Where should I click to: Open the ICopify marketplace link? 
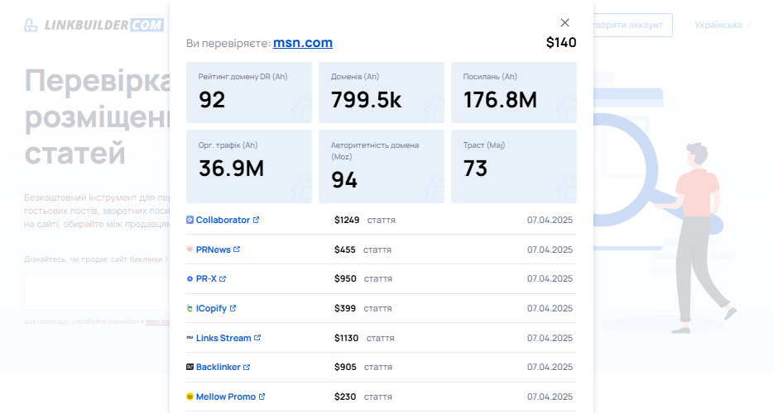pos(211,308)
